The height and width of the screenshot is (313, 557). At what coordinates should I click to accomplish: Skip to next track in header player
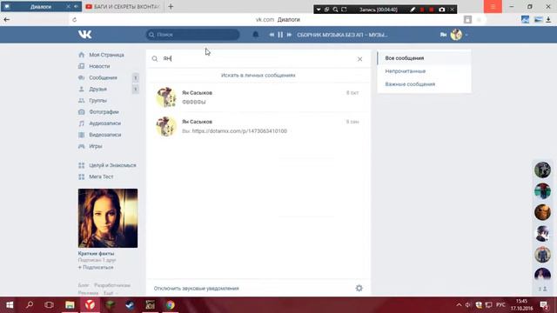pos(289,35)
